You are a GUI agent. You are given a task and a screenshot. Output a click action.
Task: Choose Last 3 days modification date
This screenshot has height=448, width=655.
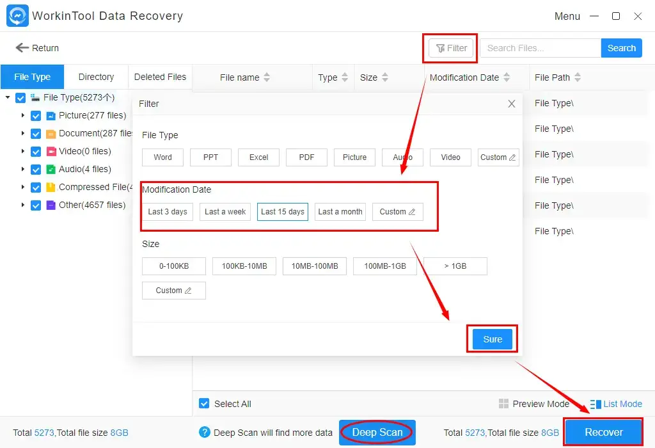pyautogui.click(x=168, y=211)
